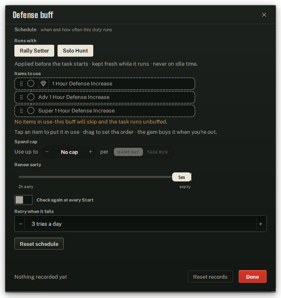Select the Super 1 Hour Defense Increase circle
The width and height of the screenshot is (281, 298).
31,110
